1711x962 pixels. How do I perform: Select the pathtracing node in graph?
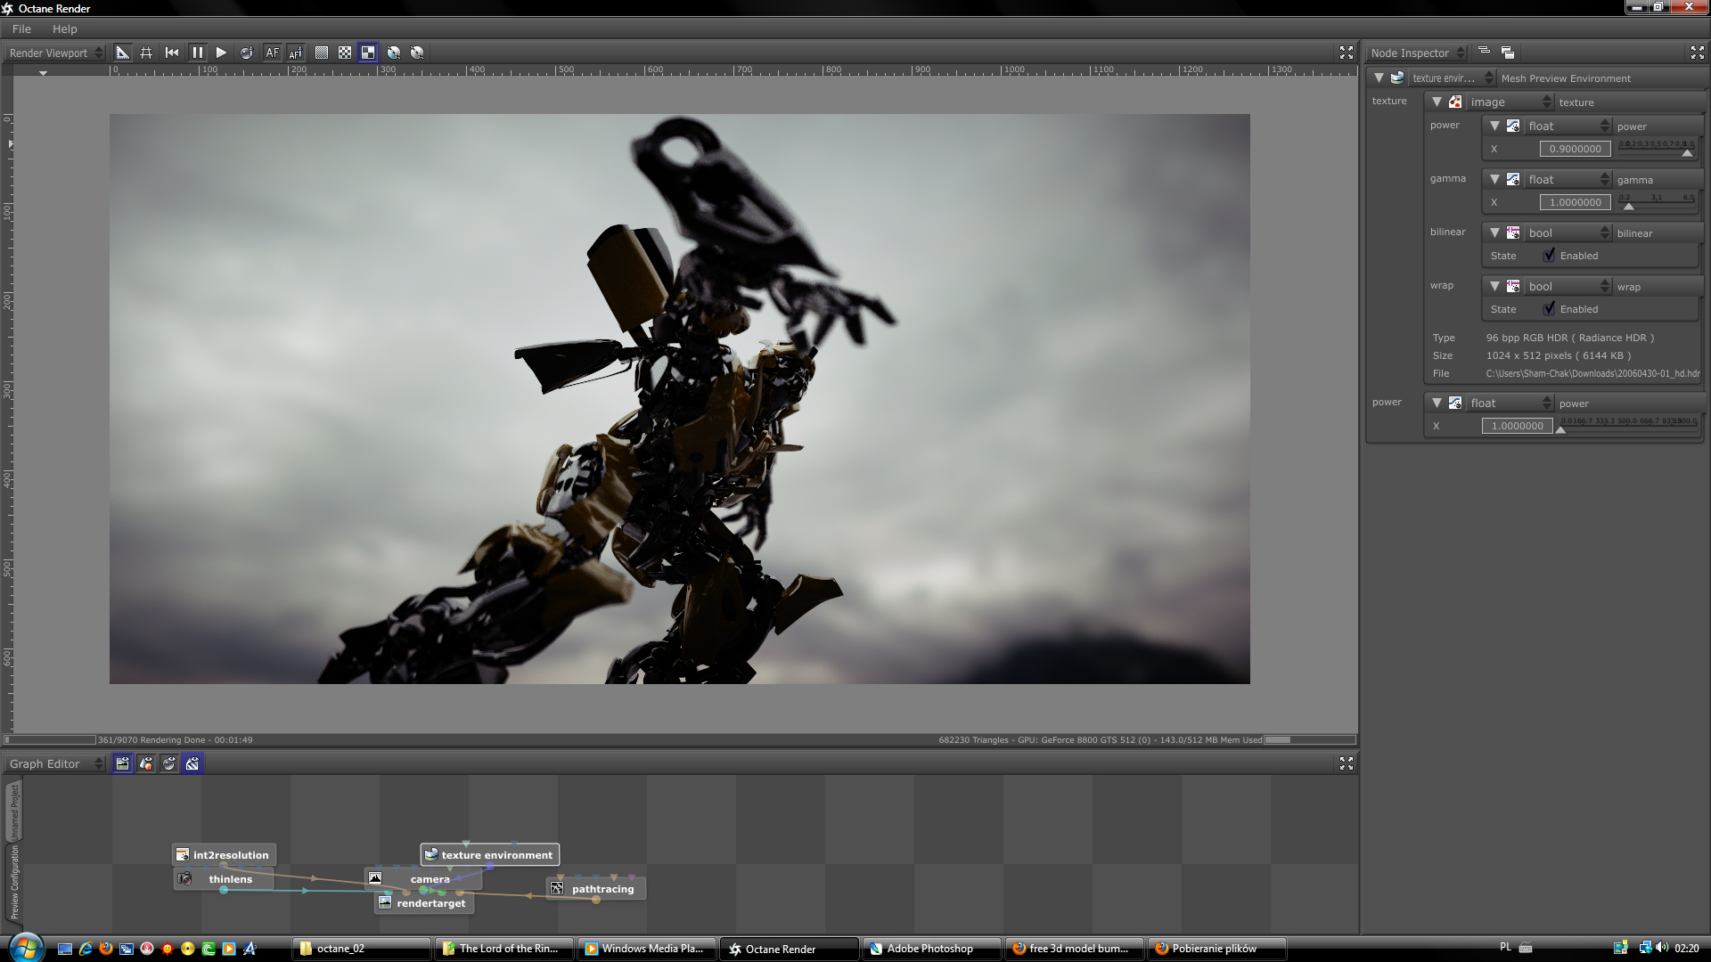pos(594,888)
